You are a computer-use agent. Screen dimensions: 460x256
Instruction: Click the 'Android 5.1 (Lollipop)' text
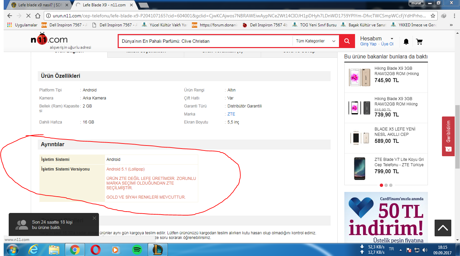click(x=125, y=169)
